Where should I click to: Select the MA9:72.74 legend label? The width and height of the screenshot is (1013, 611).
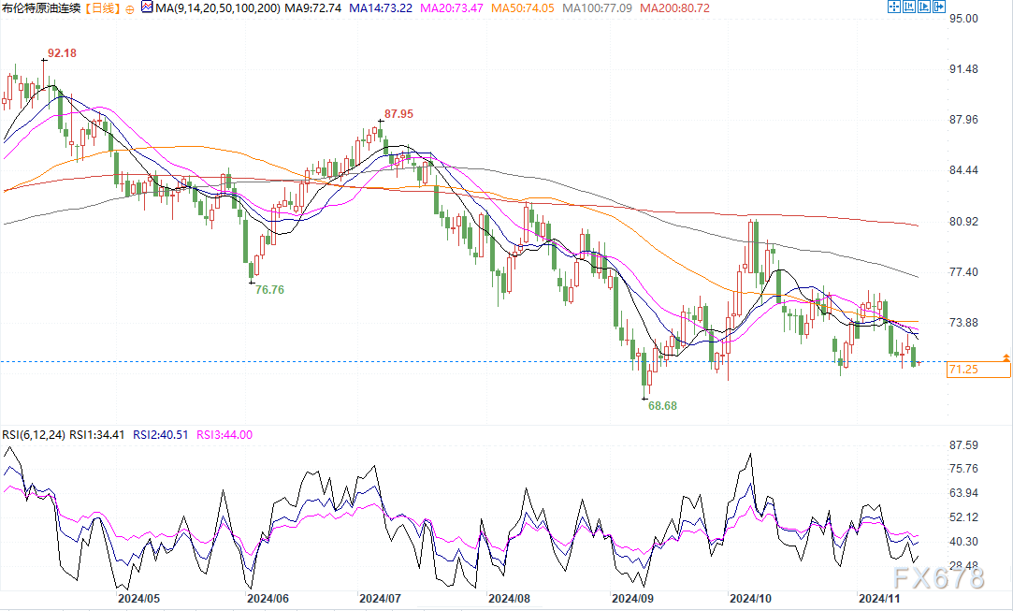[313, 8]
